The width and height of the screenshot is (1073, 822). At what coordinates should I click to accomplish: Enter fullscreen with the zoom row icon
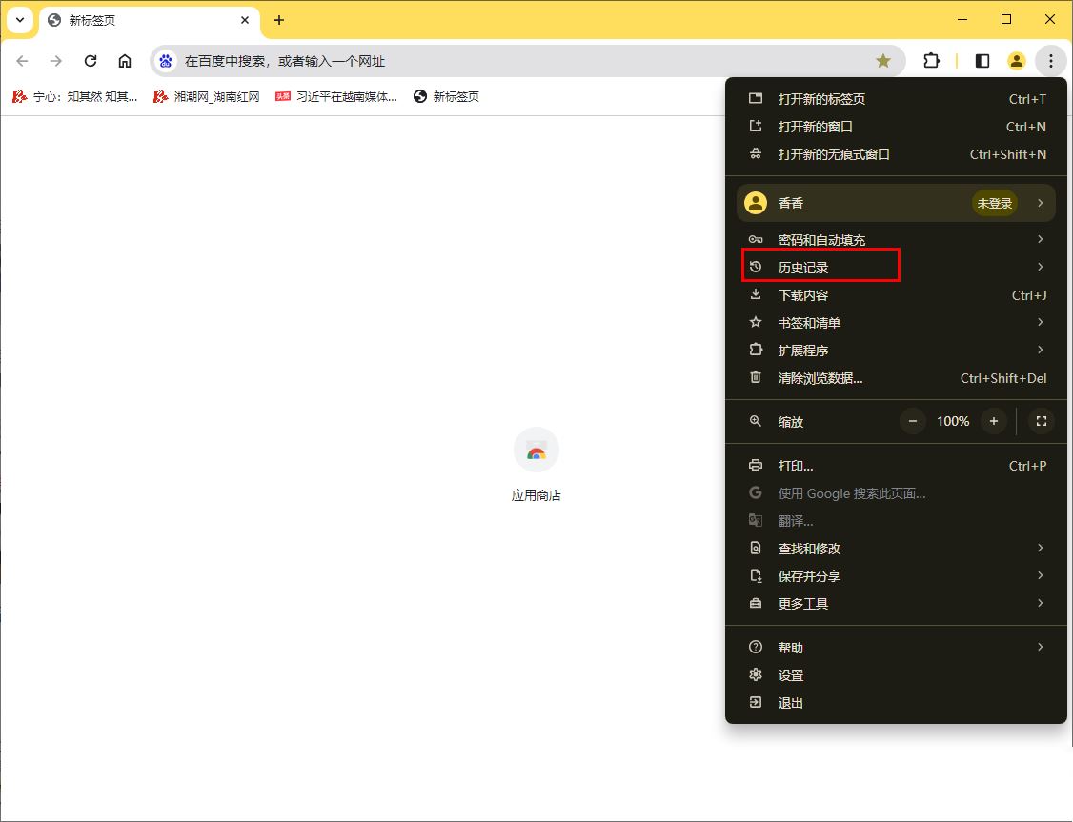point(1042,421)
